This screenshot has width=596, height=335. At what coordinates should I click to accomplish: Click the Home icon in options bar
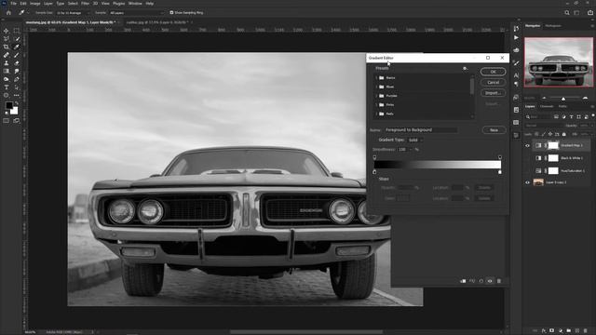click(x=8, y=12)
